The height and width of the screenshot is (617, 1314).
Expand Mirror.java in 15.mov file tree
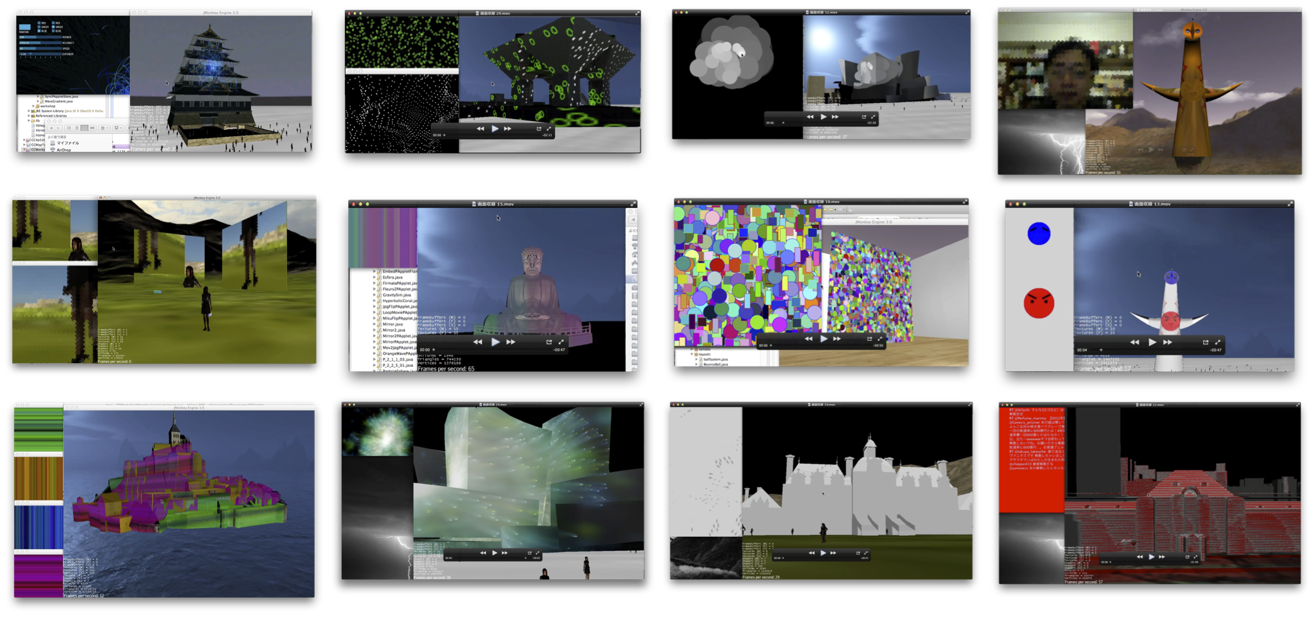point(375,324)
